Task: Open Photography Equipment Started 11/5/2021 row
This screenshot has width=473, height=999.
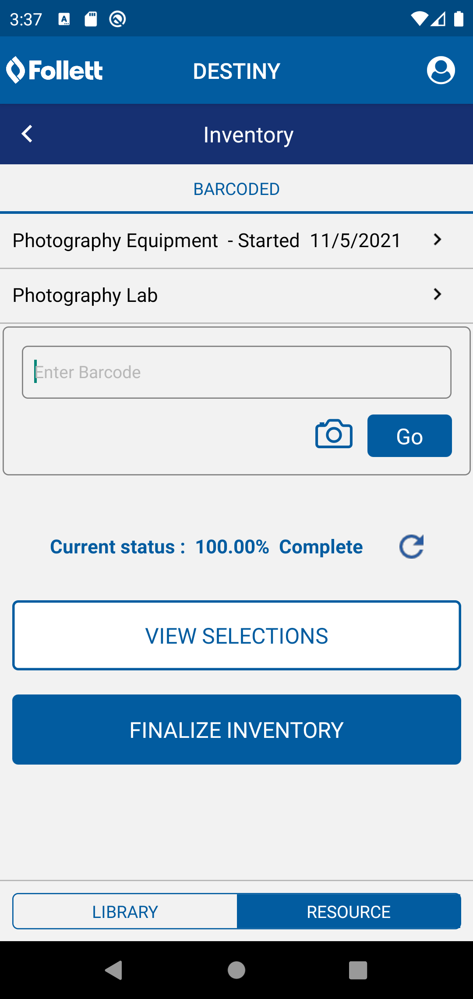Action: point(207,241)
